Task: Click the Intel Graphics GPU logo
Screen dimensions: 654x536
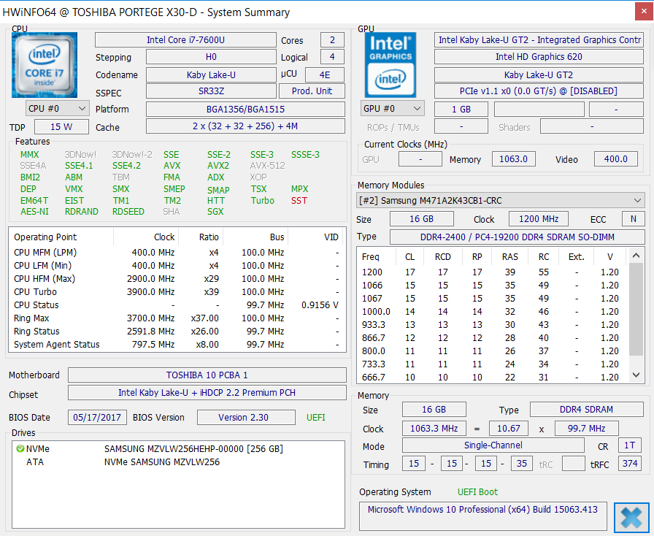Action: pyautogui.click(x=391, y=65)
